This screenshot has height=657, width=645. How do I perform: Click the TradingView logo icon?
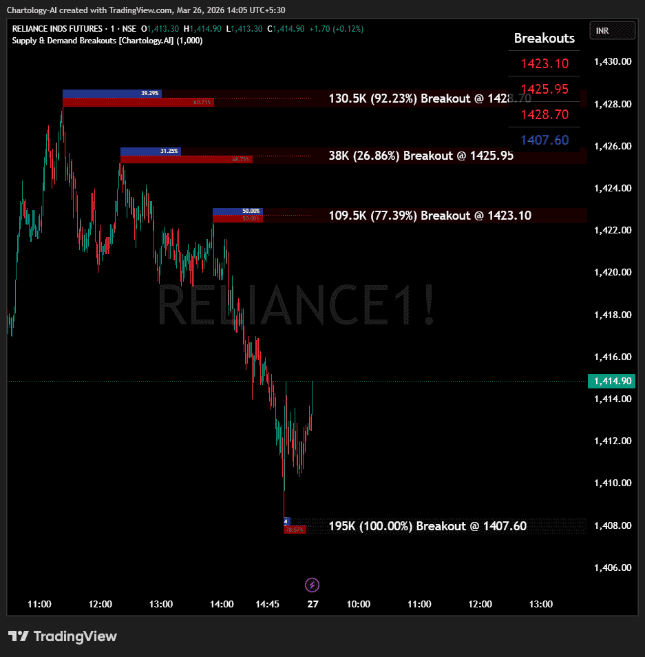point(18,636)
